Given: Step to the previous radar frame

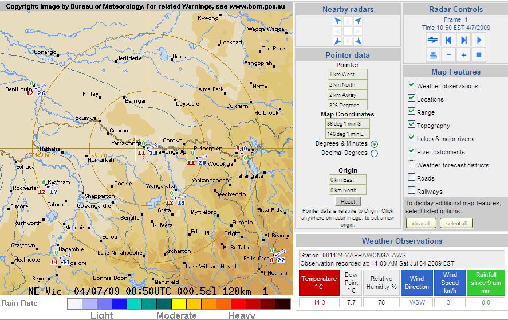Looking at the screenshot, I should pyautogui.click(x=448, y=40).
